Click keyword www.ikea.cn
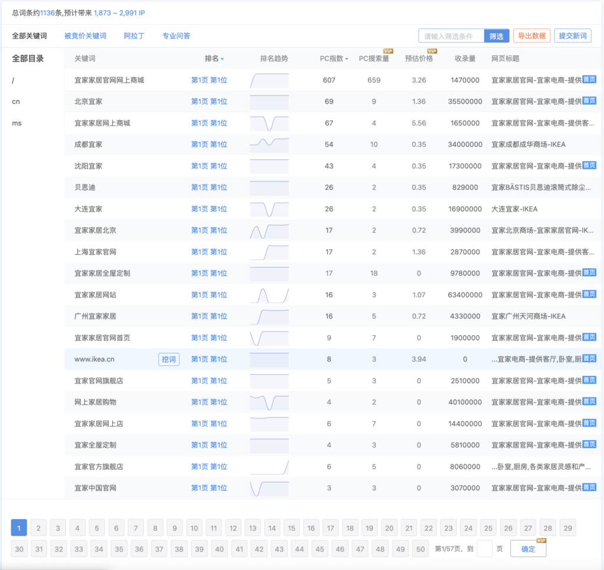Image resolution: width=604 pixels, height=570 pixels. (x=94, y=359)
